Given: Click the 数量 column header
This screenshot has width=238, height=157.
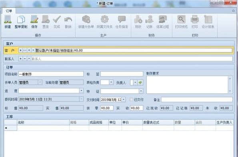Looking at the screenshot, I should coord(184,122).
